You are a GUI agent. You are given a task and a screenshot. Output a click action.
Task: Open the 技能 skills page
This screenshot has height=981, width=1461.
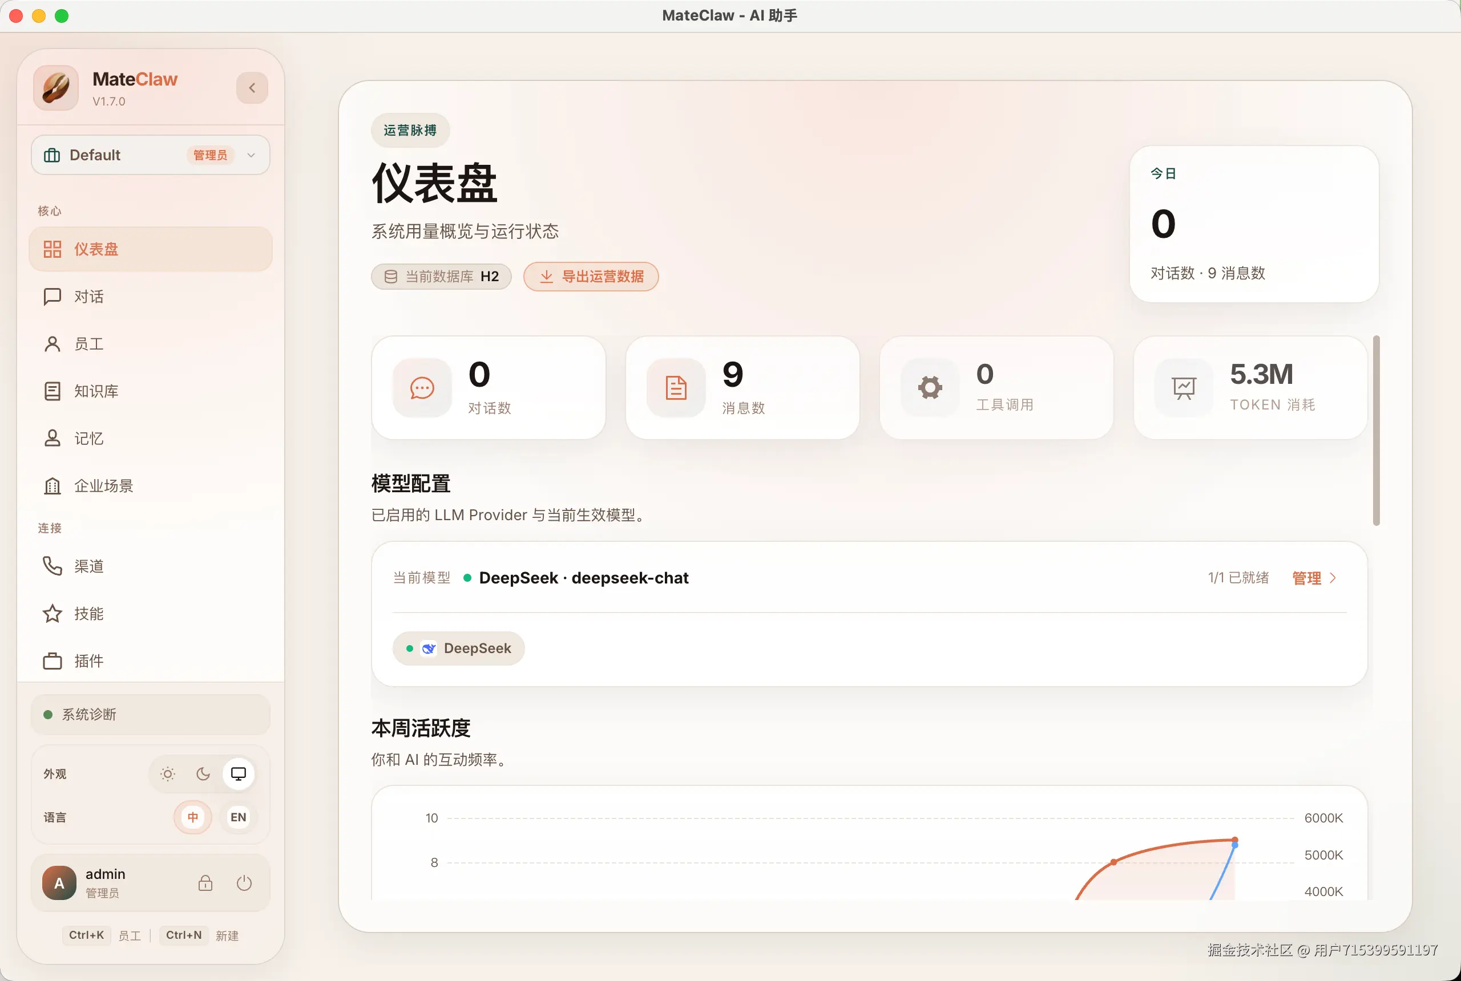(x=150, y=614)
